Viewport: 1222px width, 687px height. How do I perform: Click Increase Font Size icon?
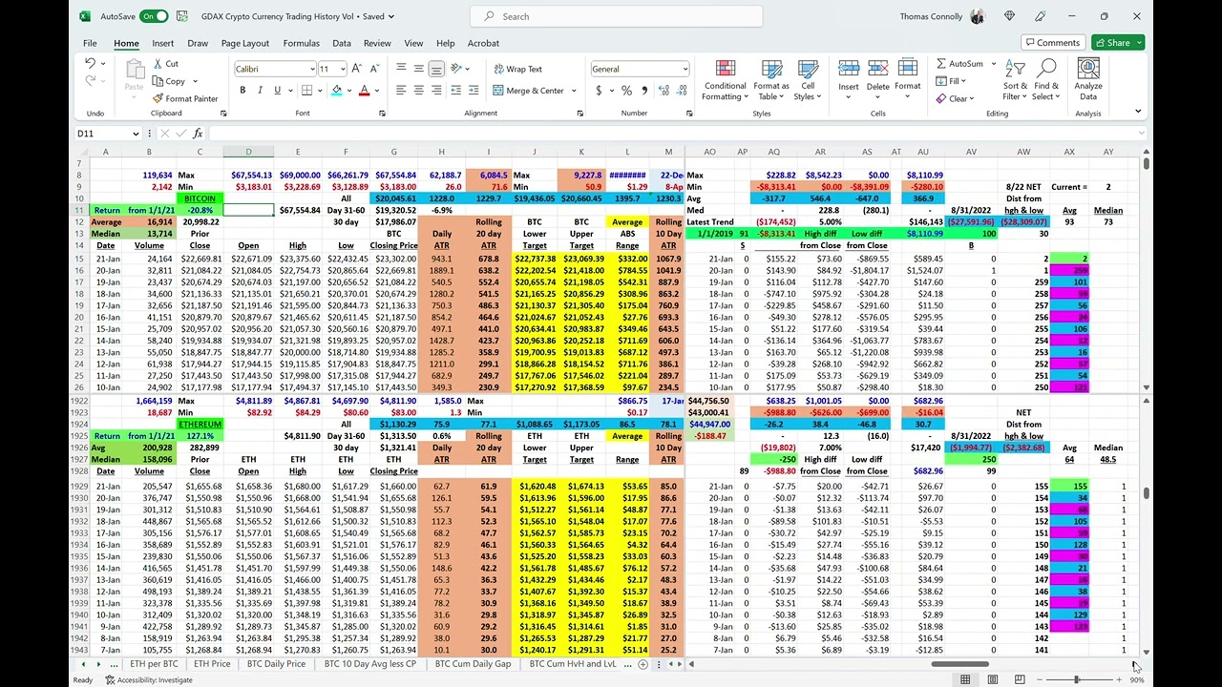355,69
